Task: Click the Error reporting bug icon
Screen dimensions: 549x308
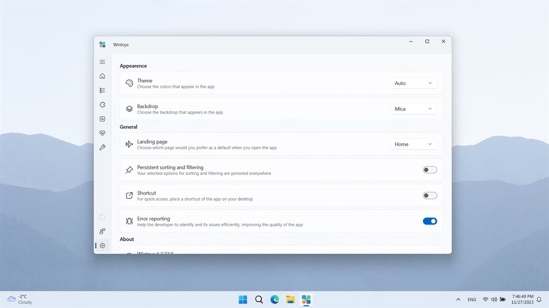Action: pos(129,221)
